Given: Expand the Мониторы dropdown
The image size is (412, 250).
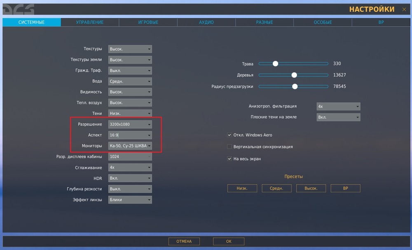Looking at the screenshot, I should (130, 146).
